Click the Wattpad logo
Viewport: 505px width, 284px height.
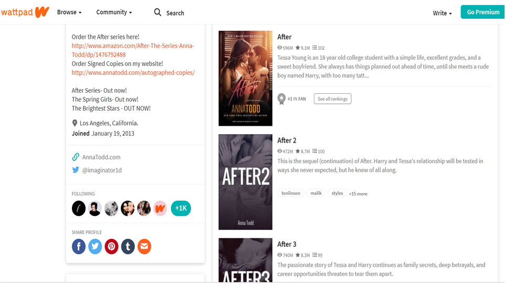(x=25, y=12)
